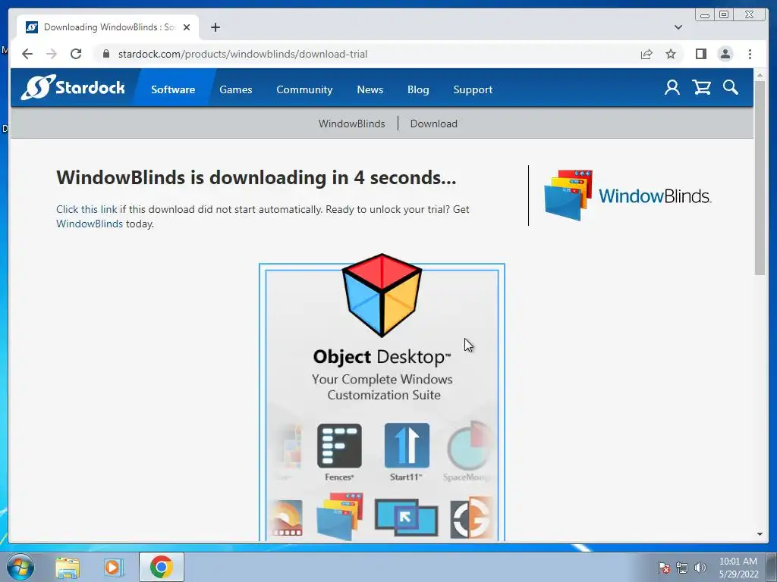Click Chrome icon in taskbar
777x582 pixels.
(x=161, y=567)
